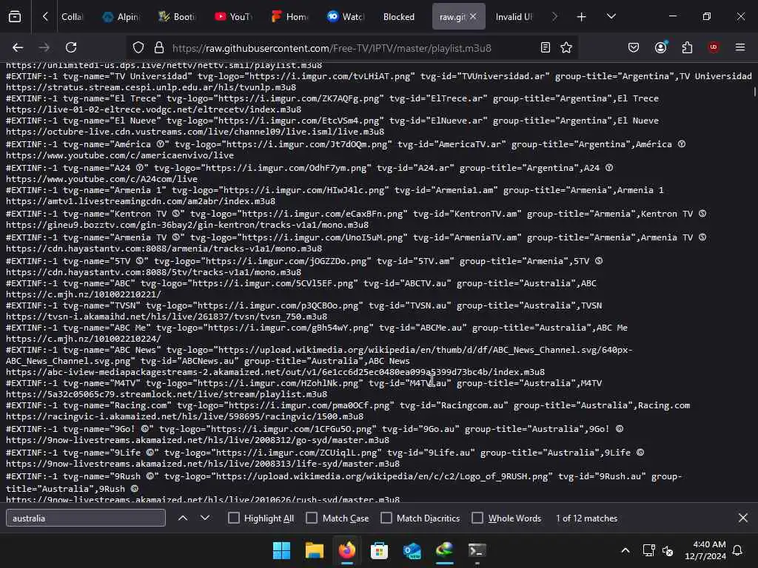
Task: Jump to next find match arrow
Action: click(205, 518)
